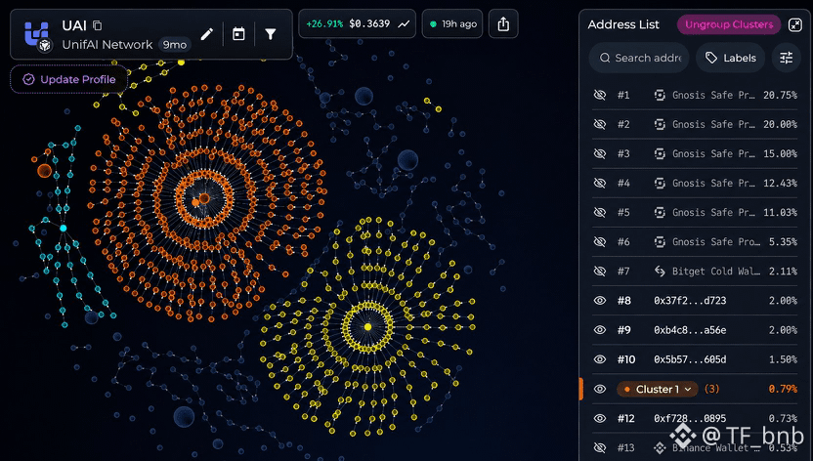The height and width of the screenshot is (461, 813).
Task: Open the funnel filter icon
Action: point(270,34)
